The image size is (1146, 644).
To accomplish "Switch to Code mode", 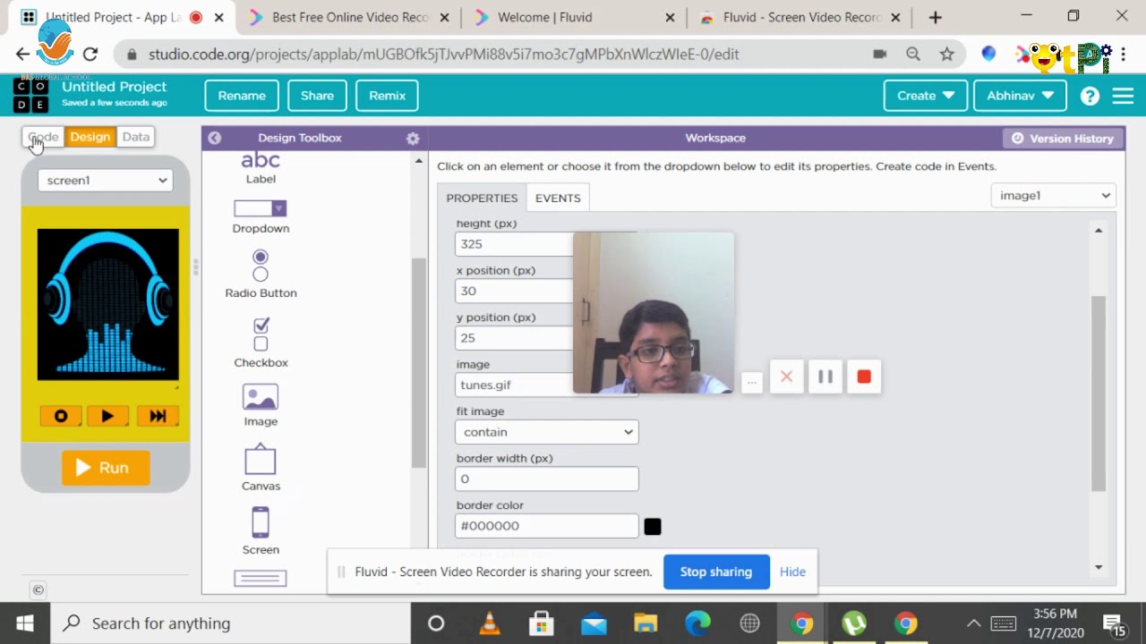I will pos(43,137).
